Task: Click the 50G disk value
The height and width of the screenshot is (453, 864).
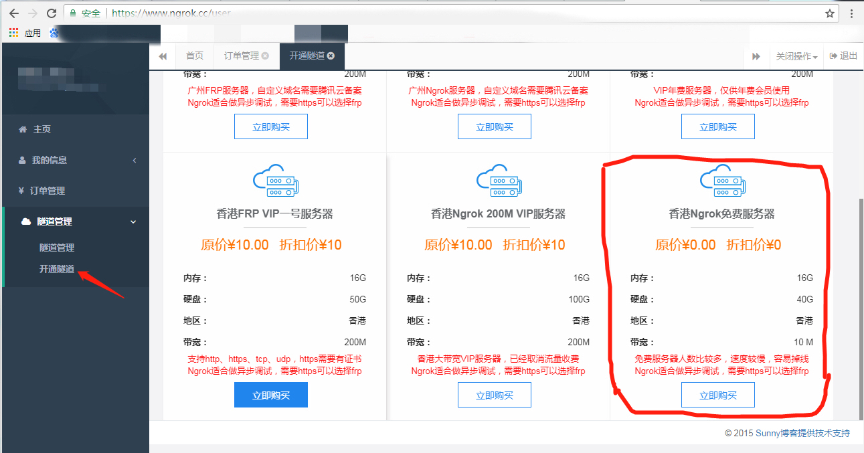Action: click(357, 299)
